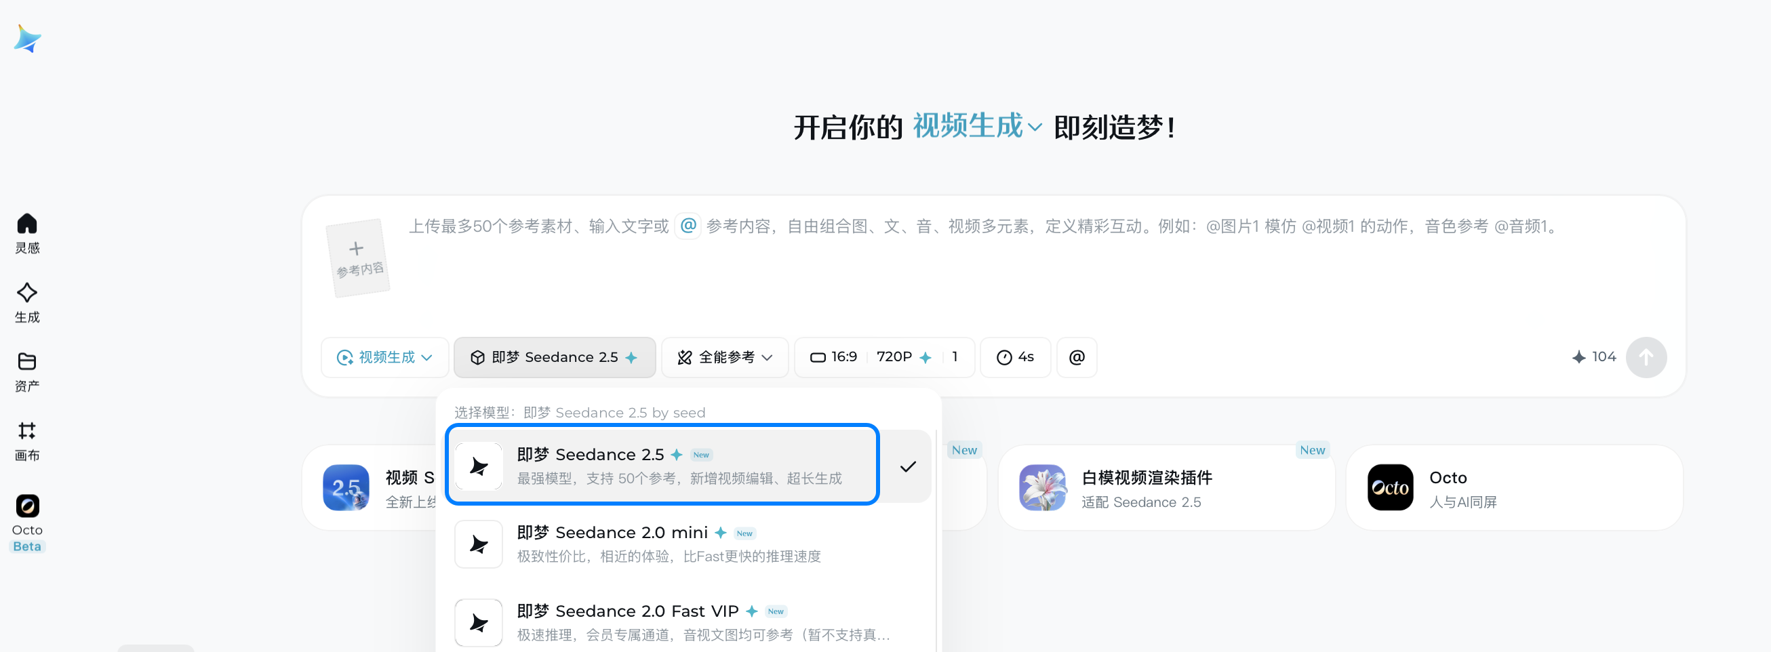
Task: Click the 选择模型 header text in dropdown
Action: click(580, 412)
